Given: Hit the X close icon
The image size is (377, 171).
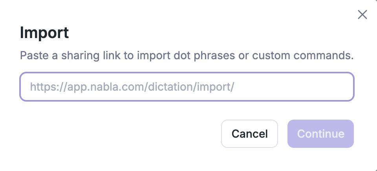Looking at the screenshot, I should (362, 15).
